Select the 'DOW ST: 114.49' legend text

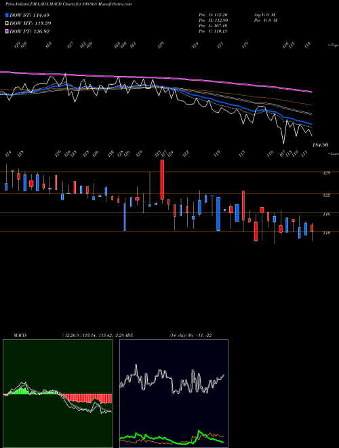click(29, 15)
